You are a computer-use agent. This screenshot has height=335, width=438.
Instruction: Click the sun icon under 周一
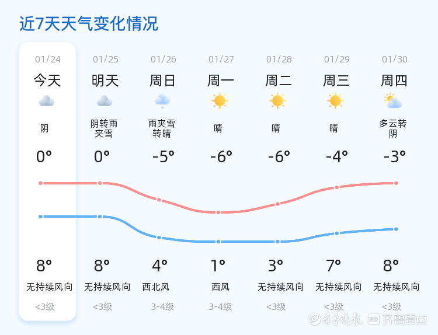pyautogui.click(x=220, y=101)
